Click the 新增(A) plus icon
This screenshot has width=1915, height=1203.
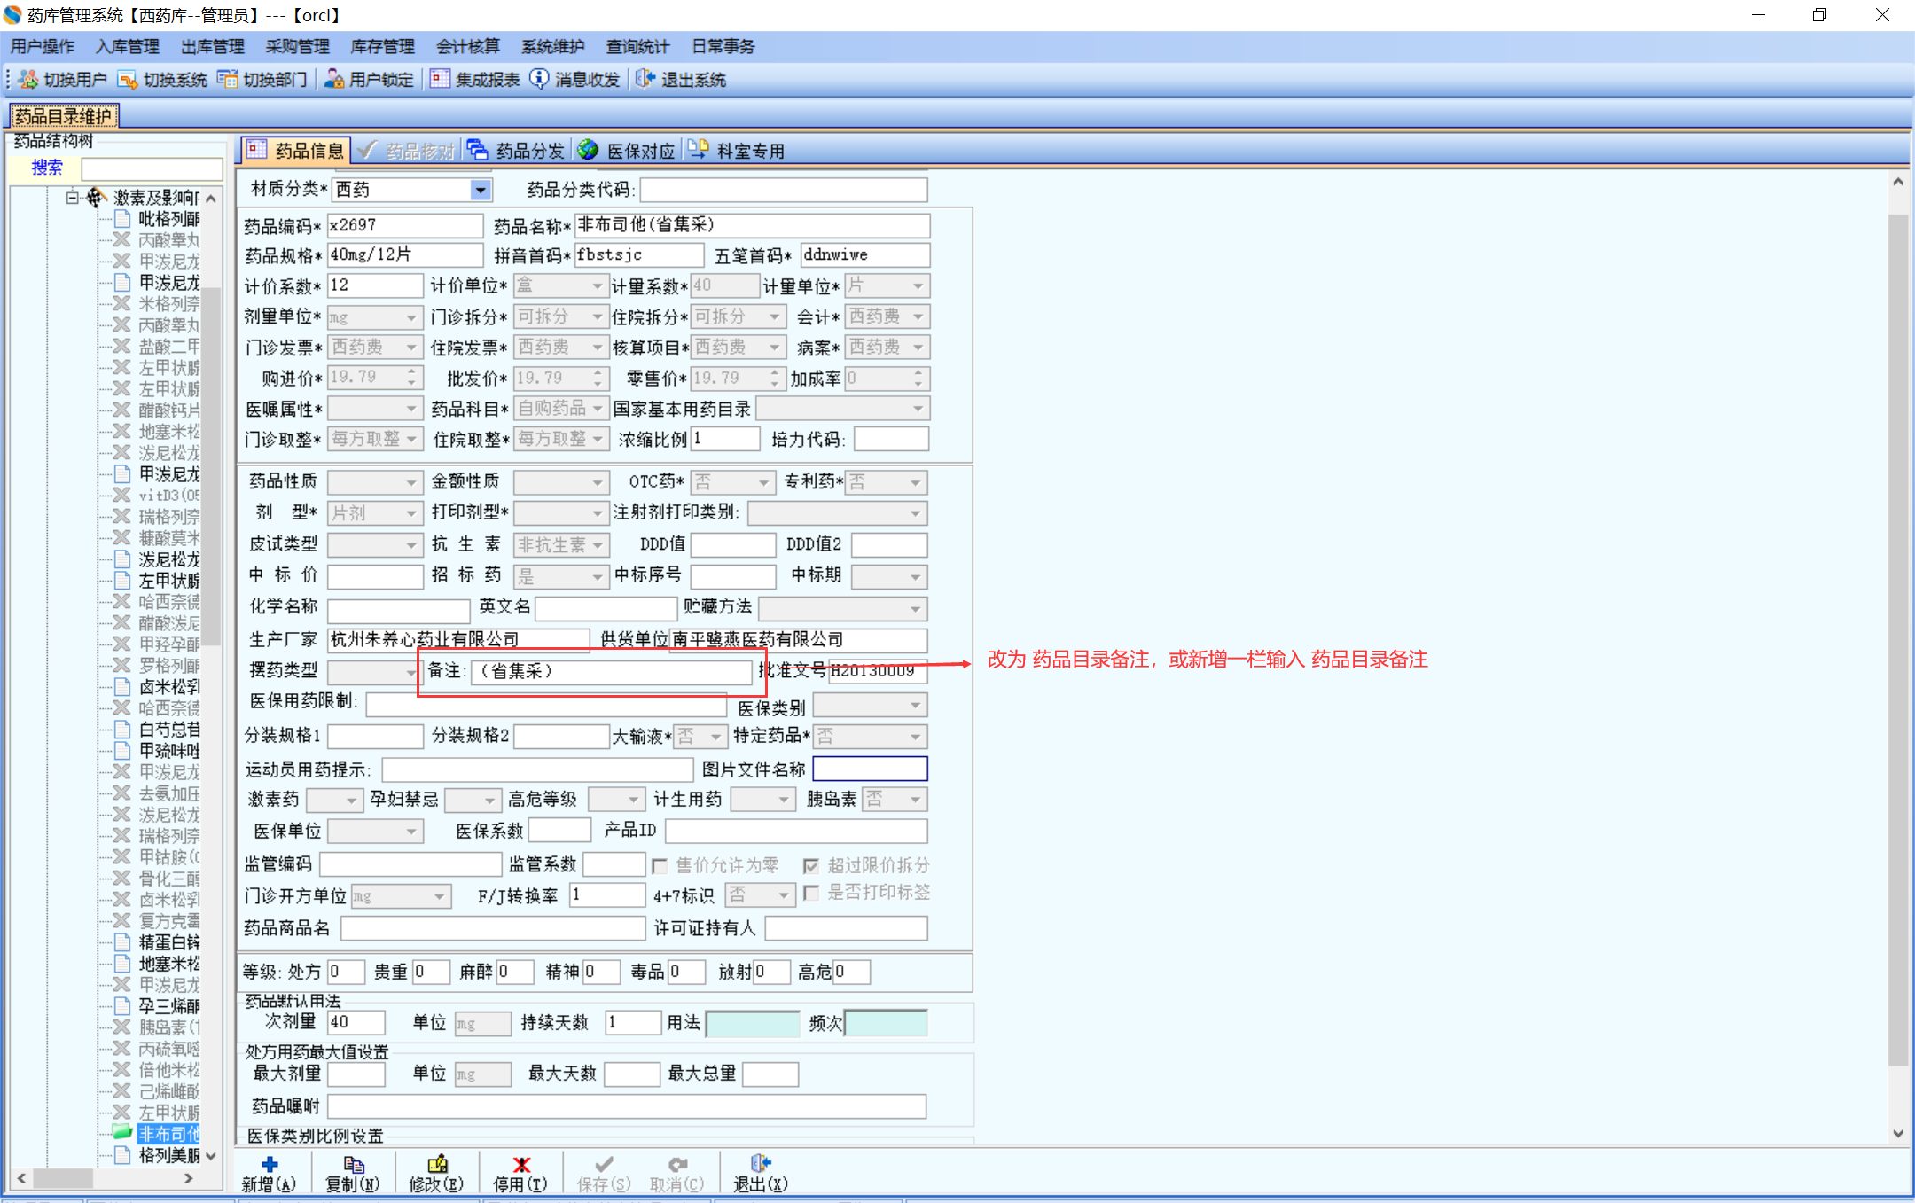pyautogui.click(x=270, y=1164)
